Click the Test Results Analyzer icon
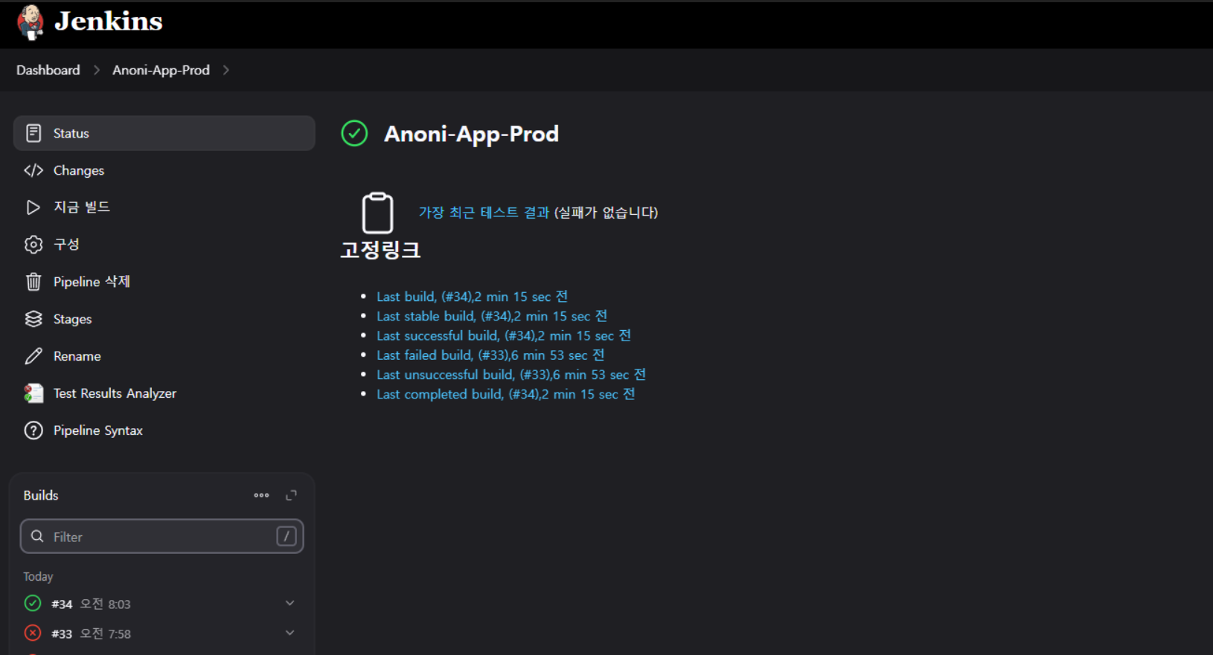This screenshot has width=1213, height=655. click(33, 393)
